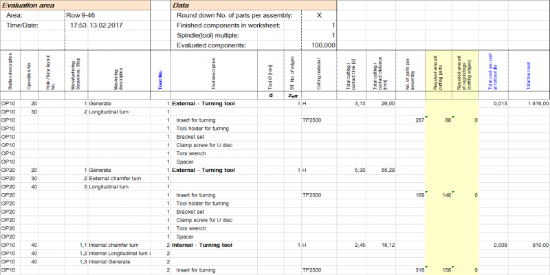
Task: Click the 'Evaluation area' section header
Action: click(x=31, y=5)
